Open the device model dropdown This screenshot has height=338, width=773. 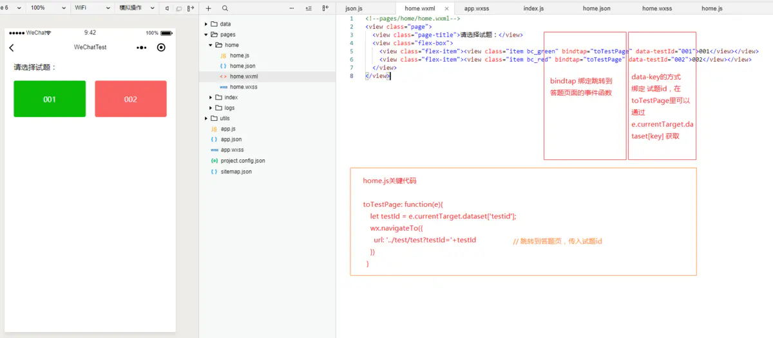click(12, 8)
